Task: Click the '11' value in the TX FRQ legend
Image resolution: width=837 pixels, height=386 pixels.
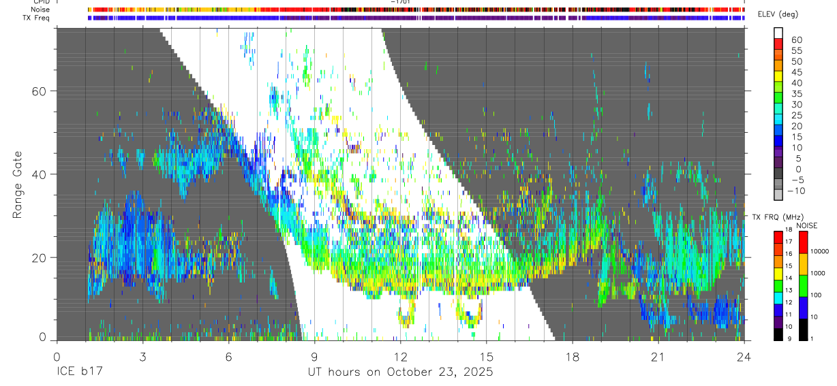Action: tap(789, 315)
